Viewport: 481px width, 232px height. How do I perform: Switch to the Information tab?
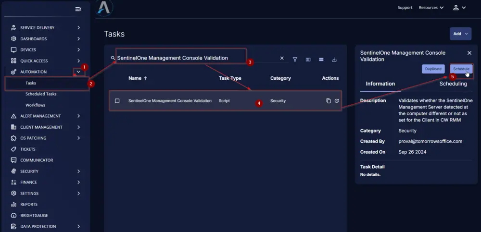[380, 84]
